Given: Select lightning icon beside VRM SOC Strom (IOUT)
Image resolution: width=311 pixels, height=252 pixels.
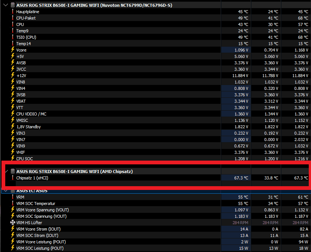Looking at the screenshot, I should (x=13, y=235).
